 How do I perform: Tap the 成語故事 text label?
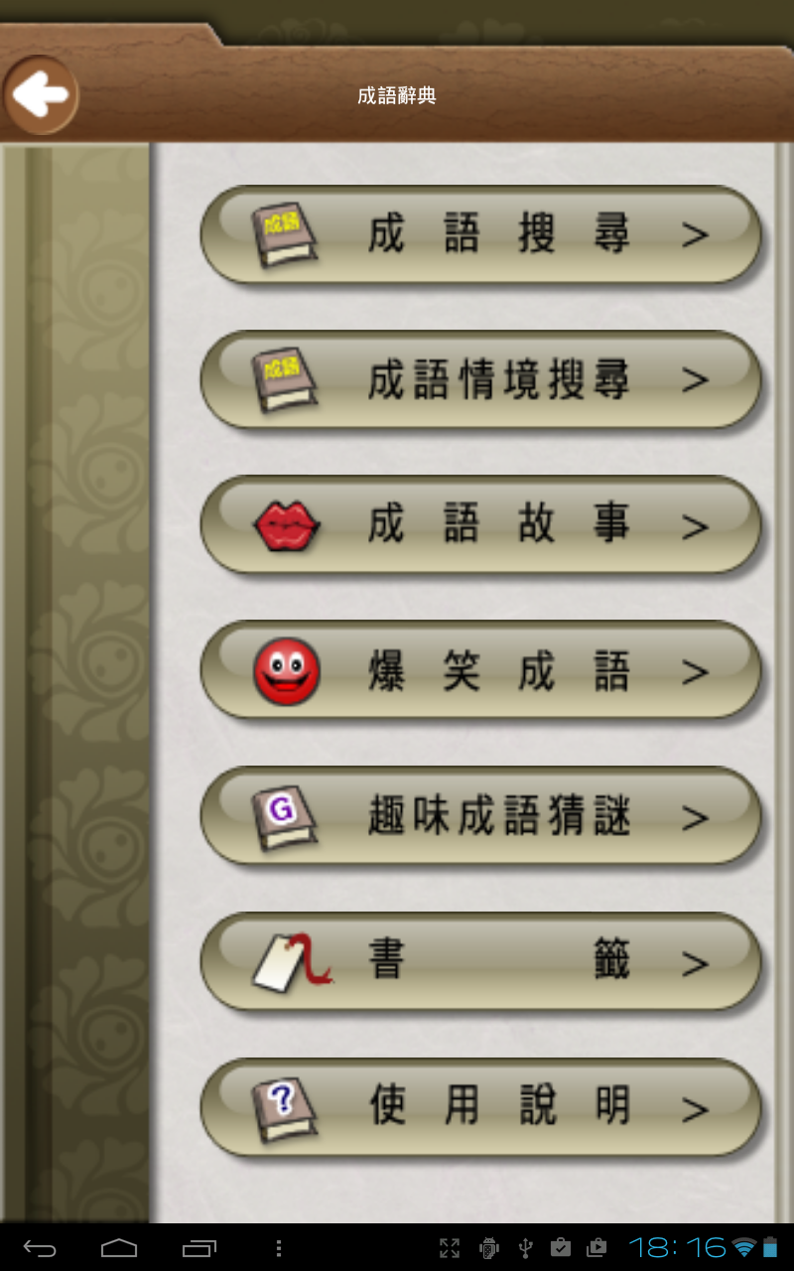tap(499, 526)
